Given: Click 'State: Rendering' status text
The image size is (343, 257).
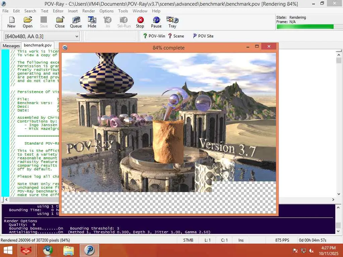Looking at the screenshot, I should [x=291, y=17].
